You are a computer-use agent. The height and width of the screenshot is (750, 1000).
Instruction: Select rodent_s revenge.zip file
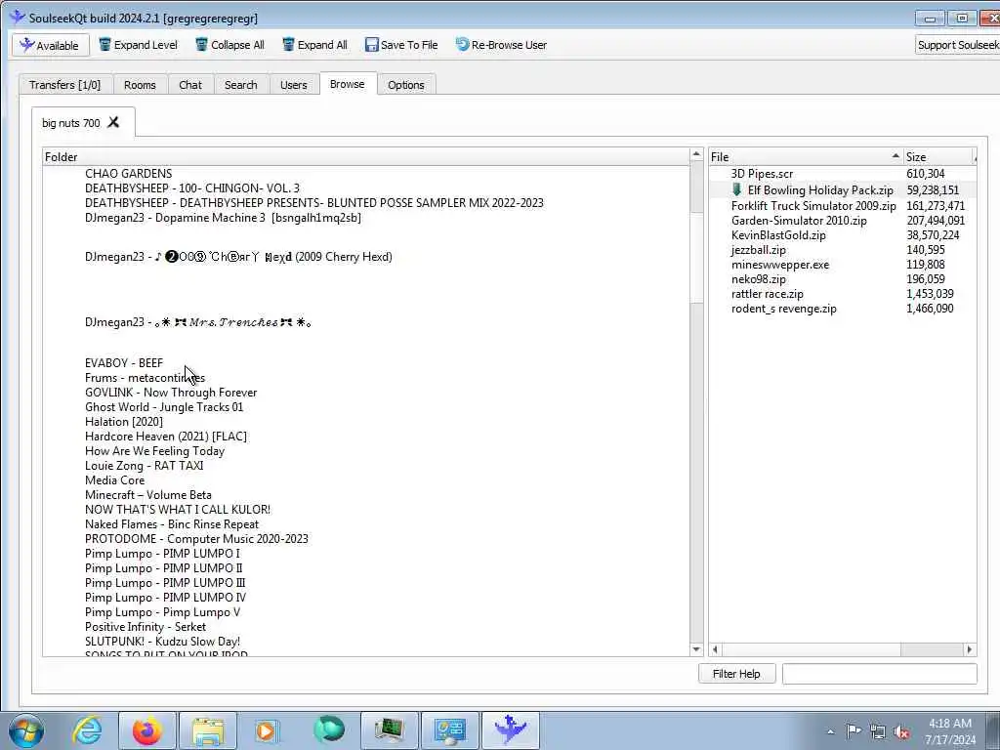click(784, 309)
